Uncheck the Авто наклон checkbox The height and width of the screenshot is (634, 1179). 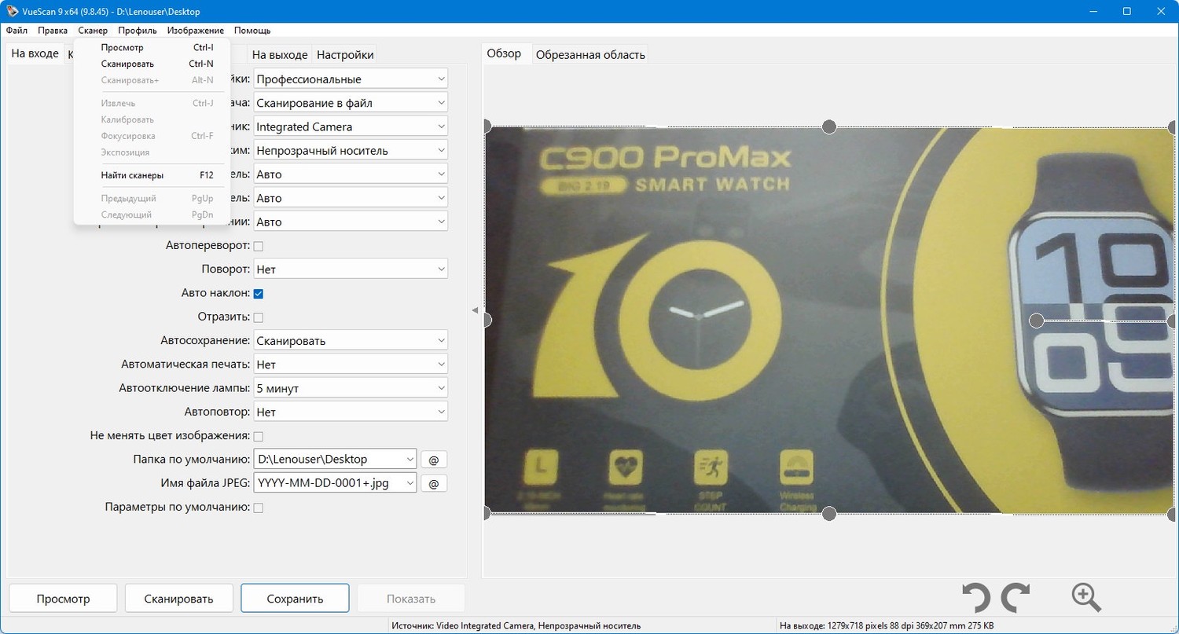pyautogui.click(x=259, y=294)
